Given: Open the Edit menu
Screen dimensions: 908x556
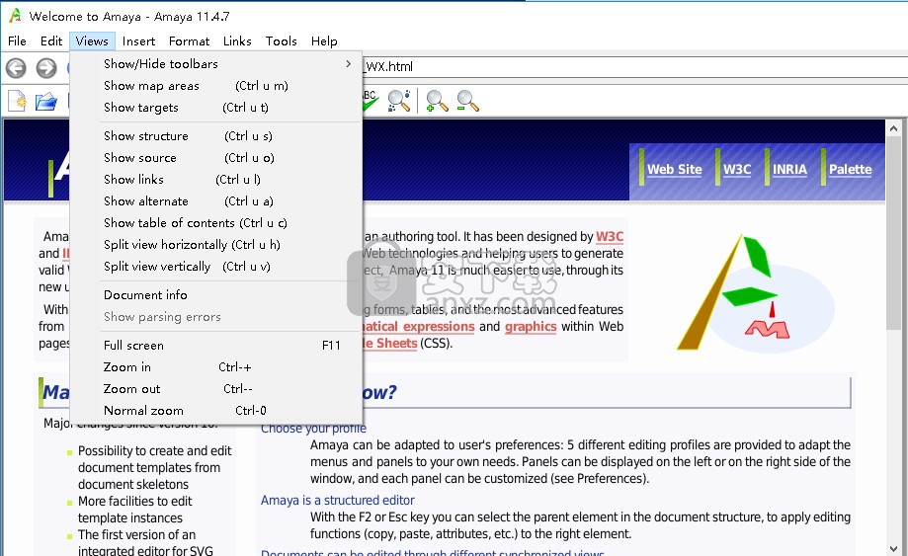Looking at the screenshot, I should click(x=51, y=41).
